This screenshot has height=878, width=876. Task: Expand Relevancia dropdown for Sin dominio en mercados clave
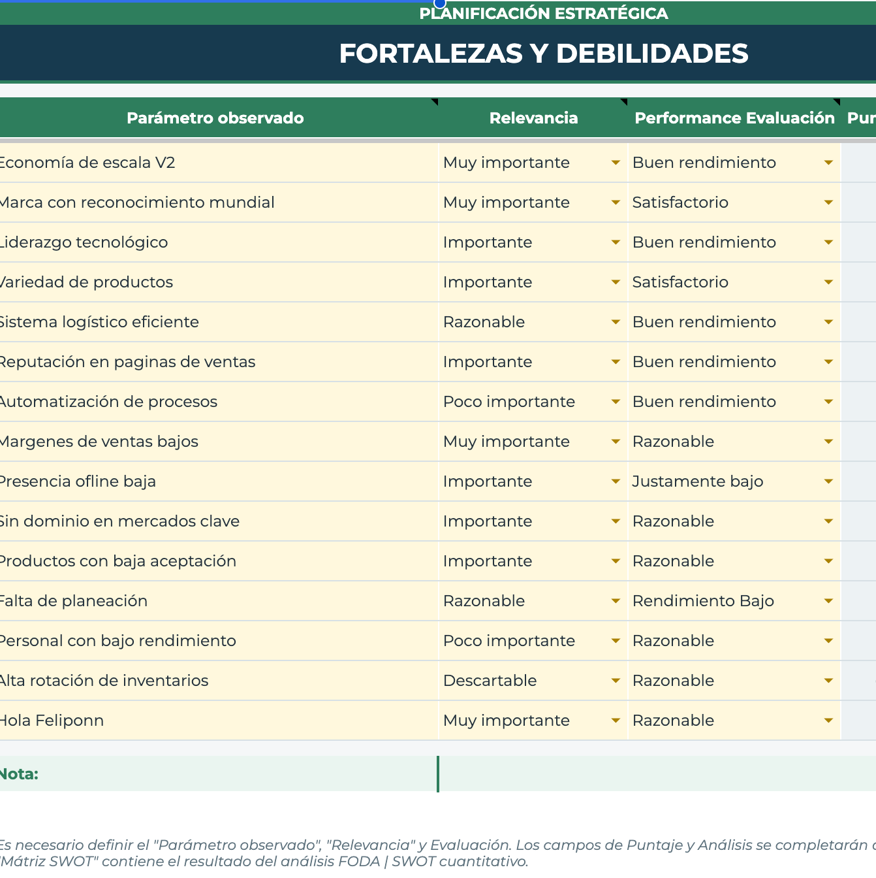coord(616,521)
